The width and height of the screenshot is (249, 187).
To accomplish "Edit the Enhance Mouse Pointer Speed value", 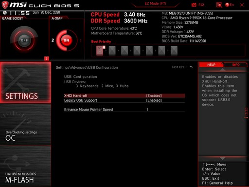I will [147, 110].
